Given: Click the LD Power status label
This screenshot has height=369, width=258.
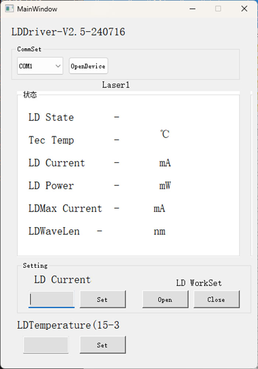Looking at the screenshot, I should click(51, 186).
